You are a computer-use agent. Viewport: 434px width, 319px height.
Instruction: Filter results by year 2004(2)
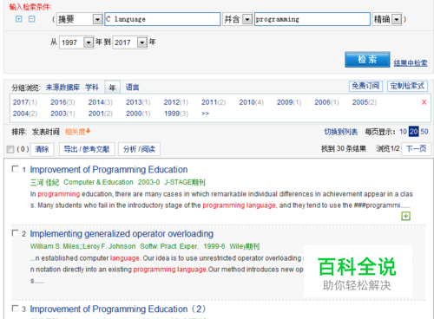25,114
